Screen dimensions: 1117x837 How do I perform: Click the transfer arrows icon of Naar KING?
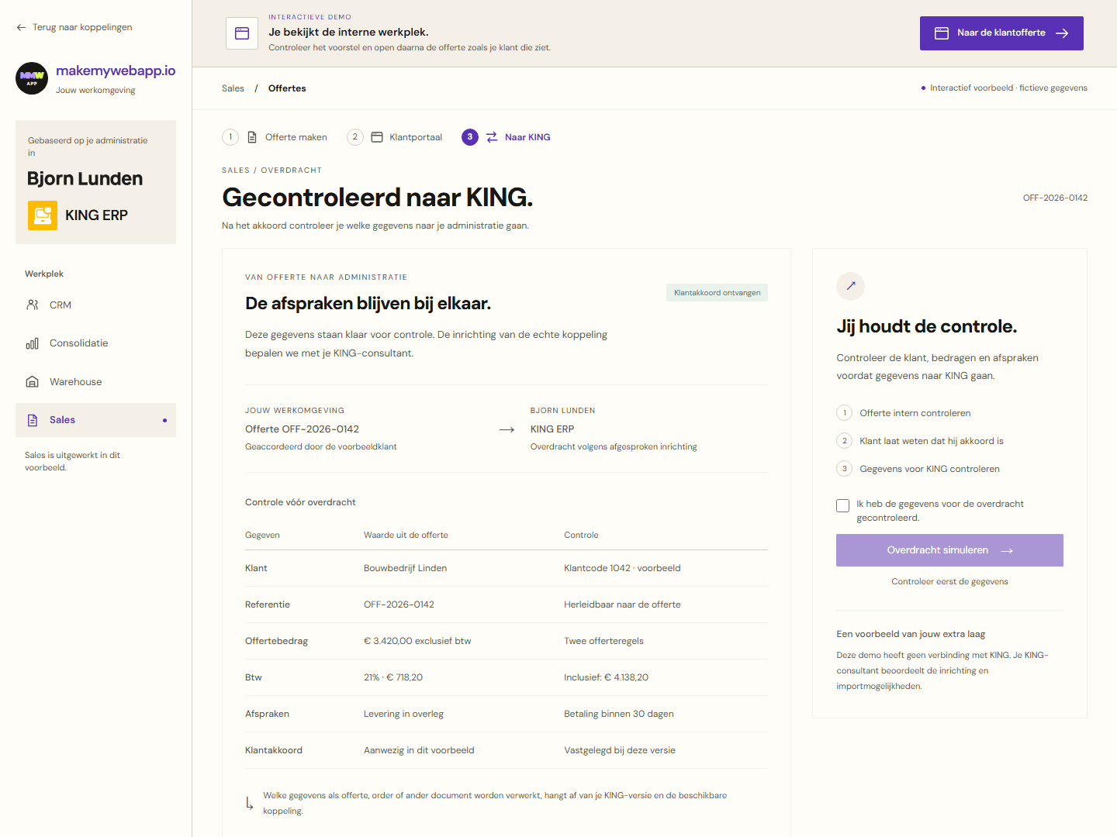coord(492,137)
